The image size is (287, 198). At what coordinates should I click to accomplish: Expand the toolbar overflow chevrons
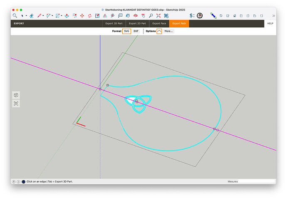[x=273, y=16]
